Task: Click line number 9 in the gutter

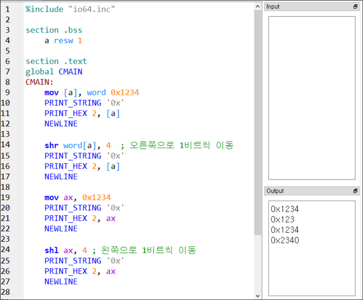Action: coord(7,93)
